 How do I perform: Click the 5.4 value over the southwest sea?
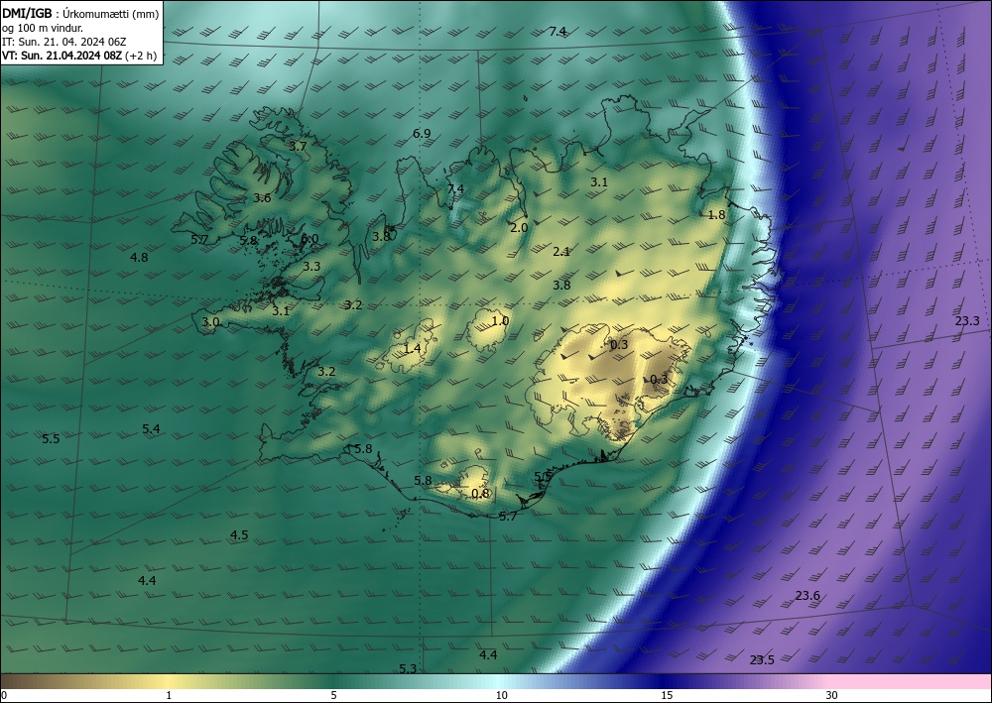[151, 429]
